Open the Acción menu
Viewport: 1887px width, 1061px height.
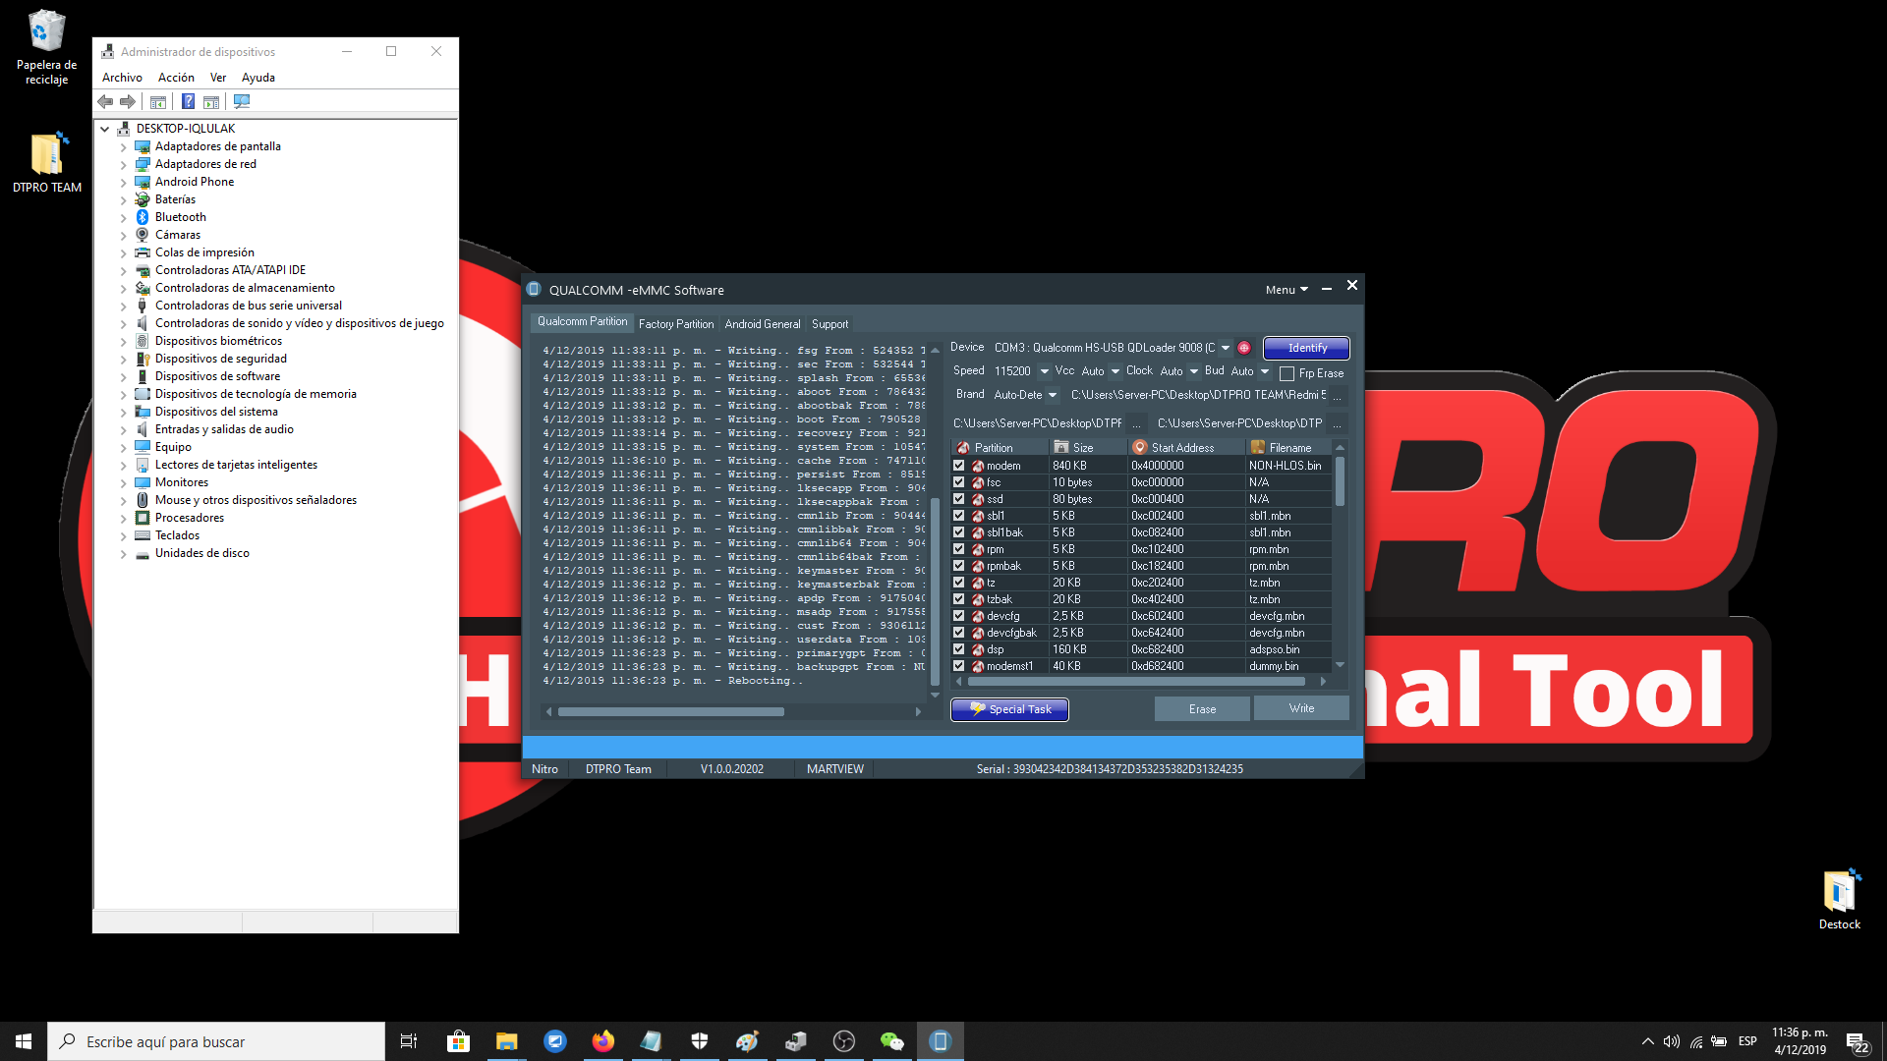tap(176, 78)
